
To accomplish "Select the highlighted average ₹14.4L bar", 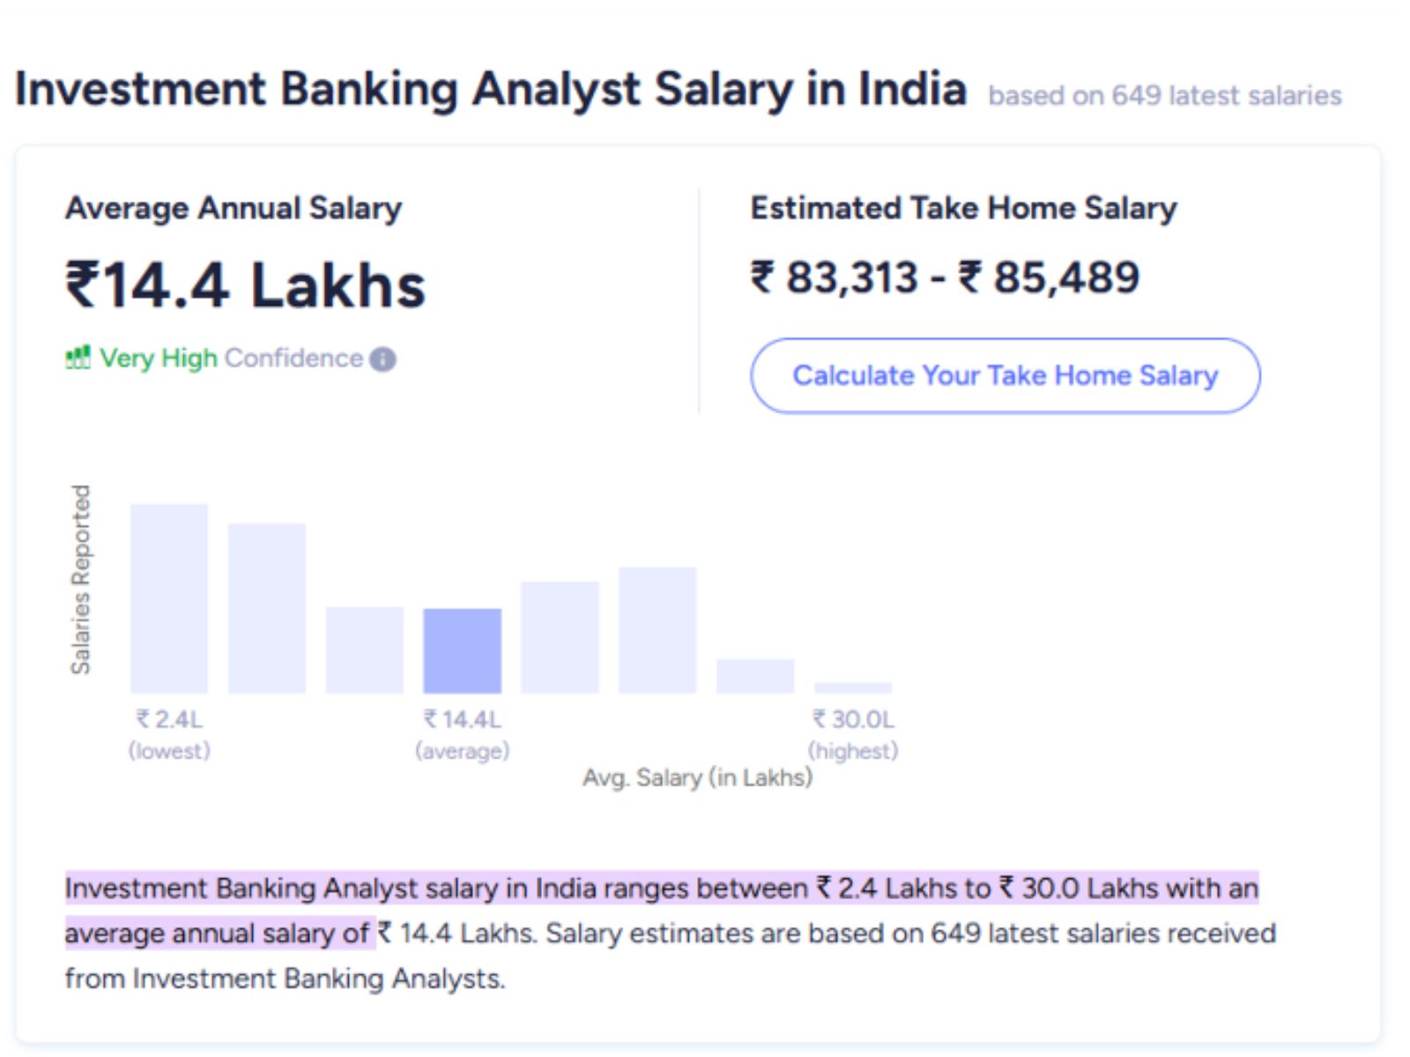I will click(462, 652).
